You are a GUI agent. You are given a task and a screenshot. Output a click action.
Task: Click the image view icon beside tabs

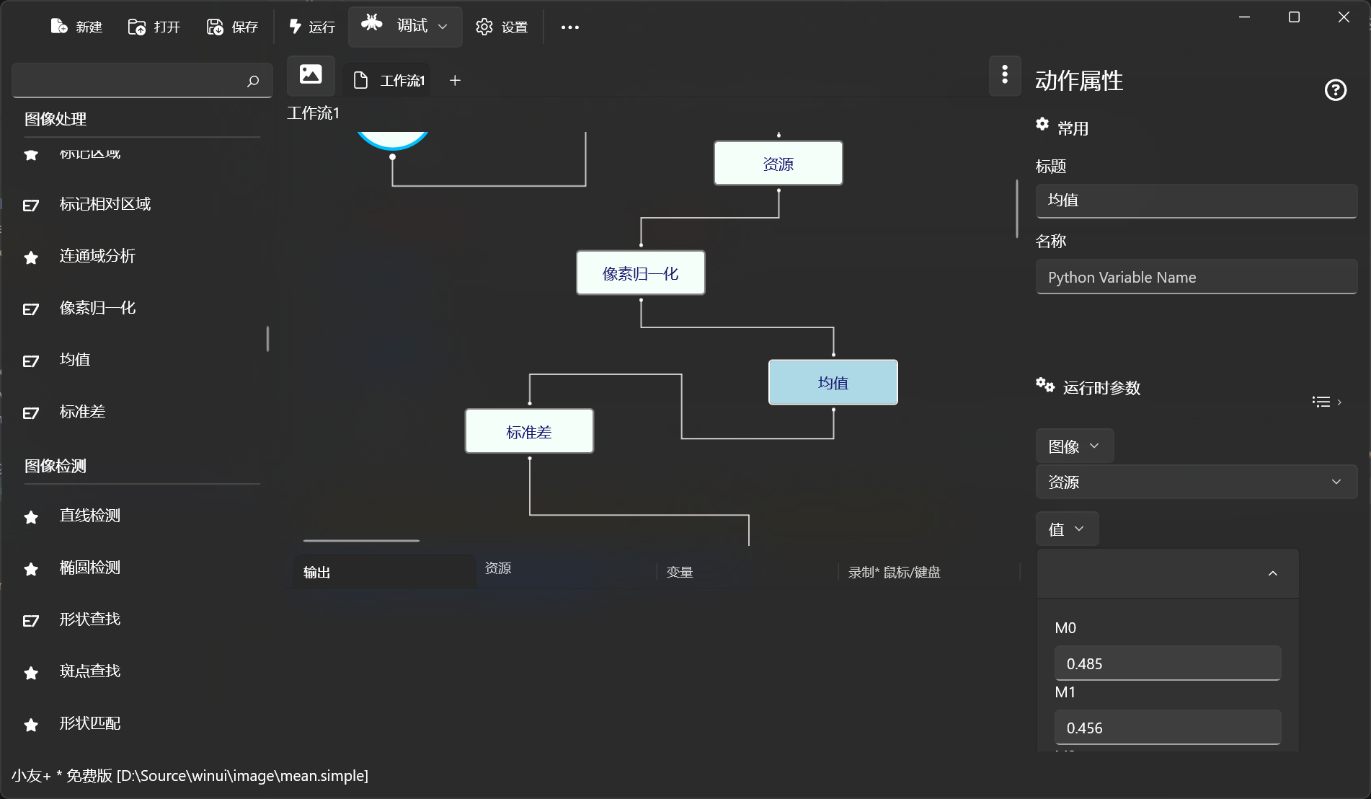point(311,75)
